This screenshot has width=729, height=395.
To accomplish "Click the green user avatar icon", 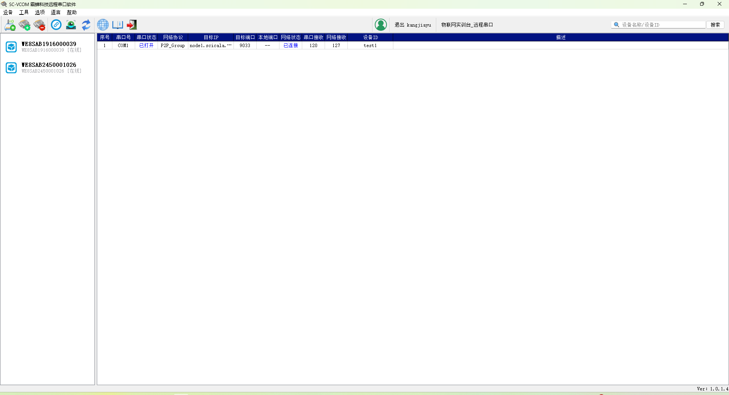I will tap(380, 25).
